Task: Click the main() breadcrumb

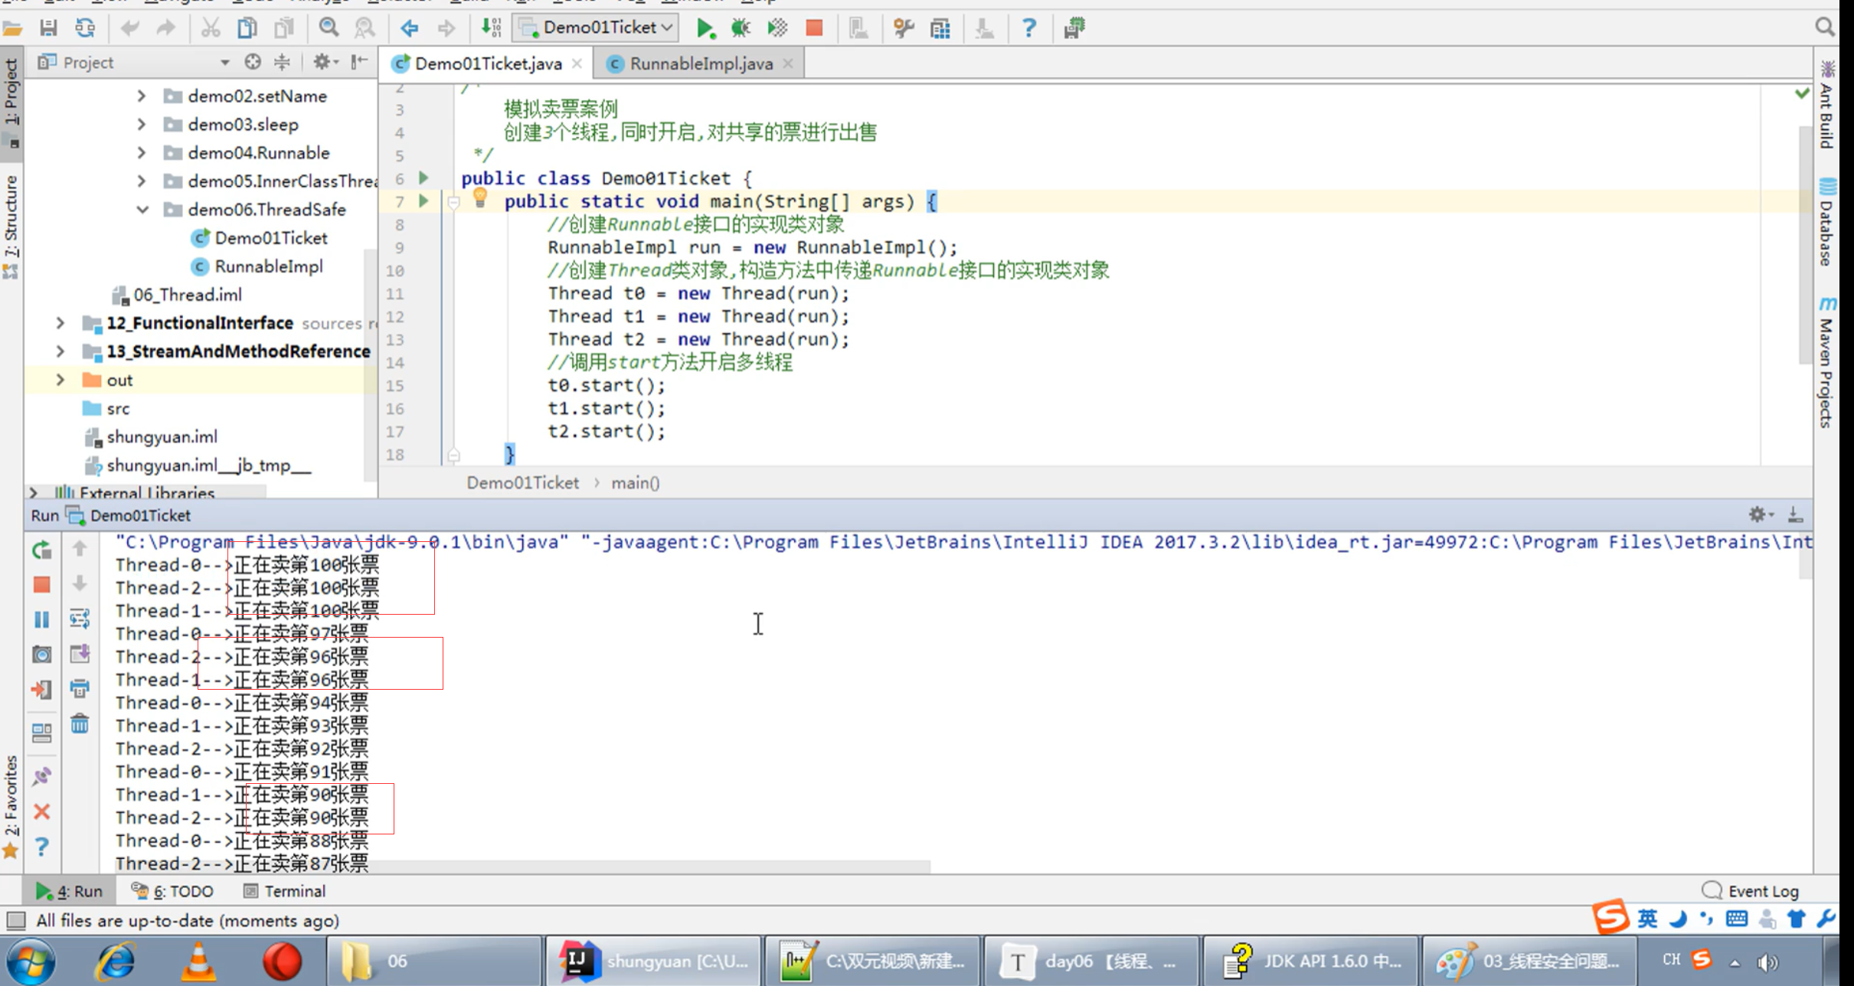Action: coord(635,483)
